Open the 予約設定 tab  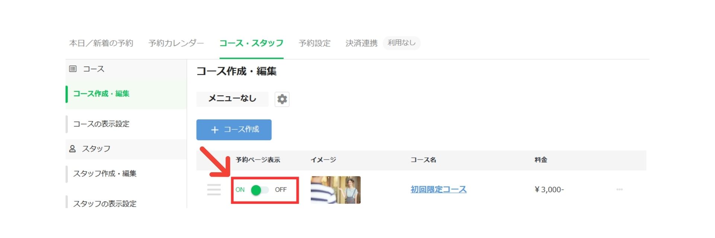click(x=315, y=43)
